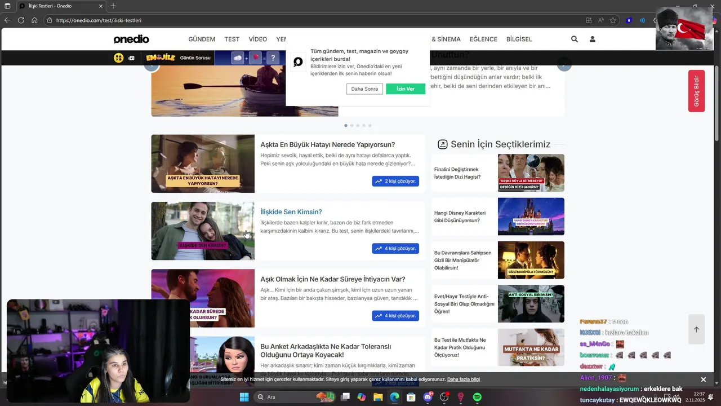
Task: Open Microsoft Edge in the taskbar
Action: 394,397
